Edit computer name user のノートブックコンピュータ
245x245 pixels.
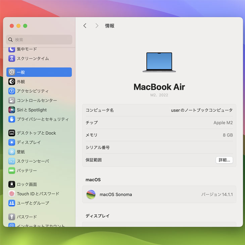(x=202, y=110)
